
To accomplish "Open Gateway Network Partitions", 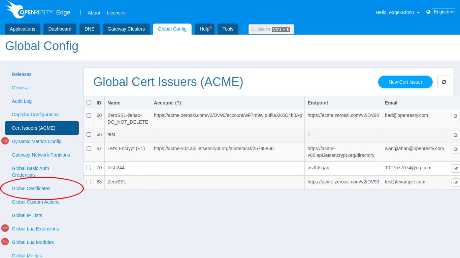I will tap(41, 155).
